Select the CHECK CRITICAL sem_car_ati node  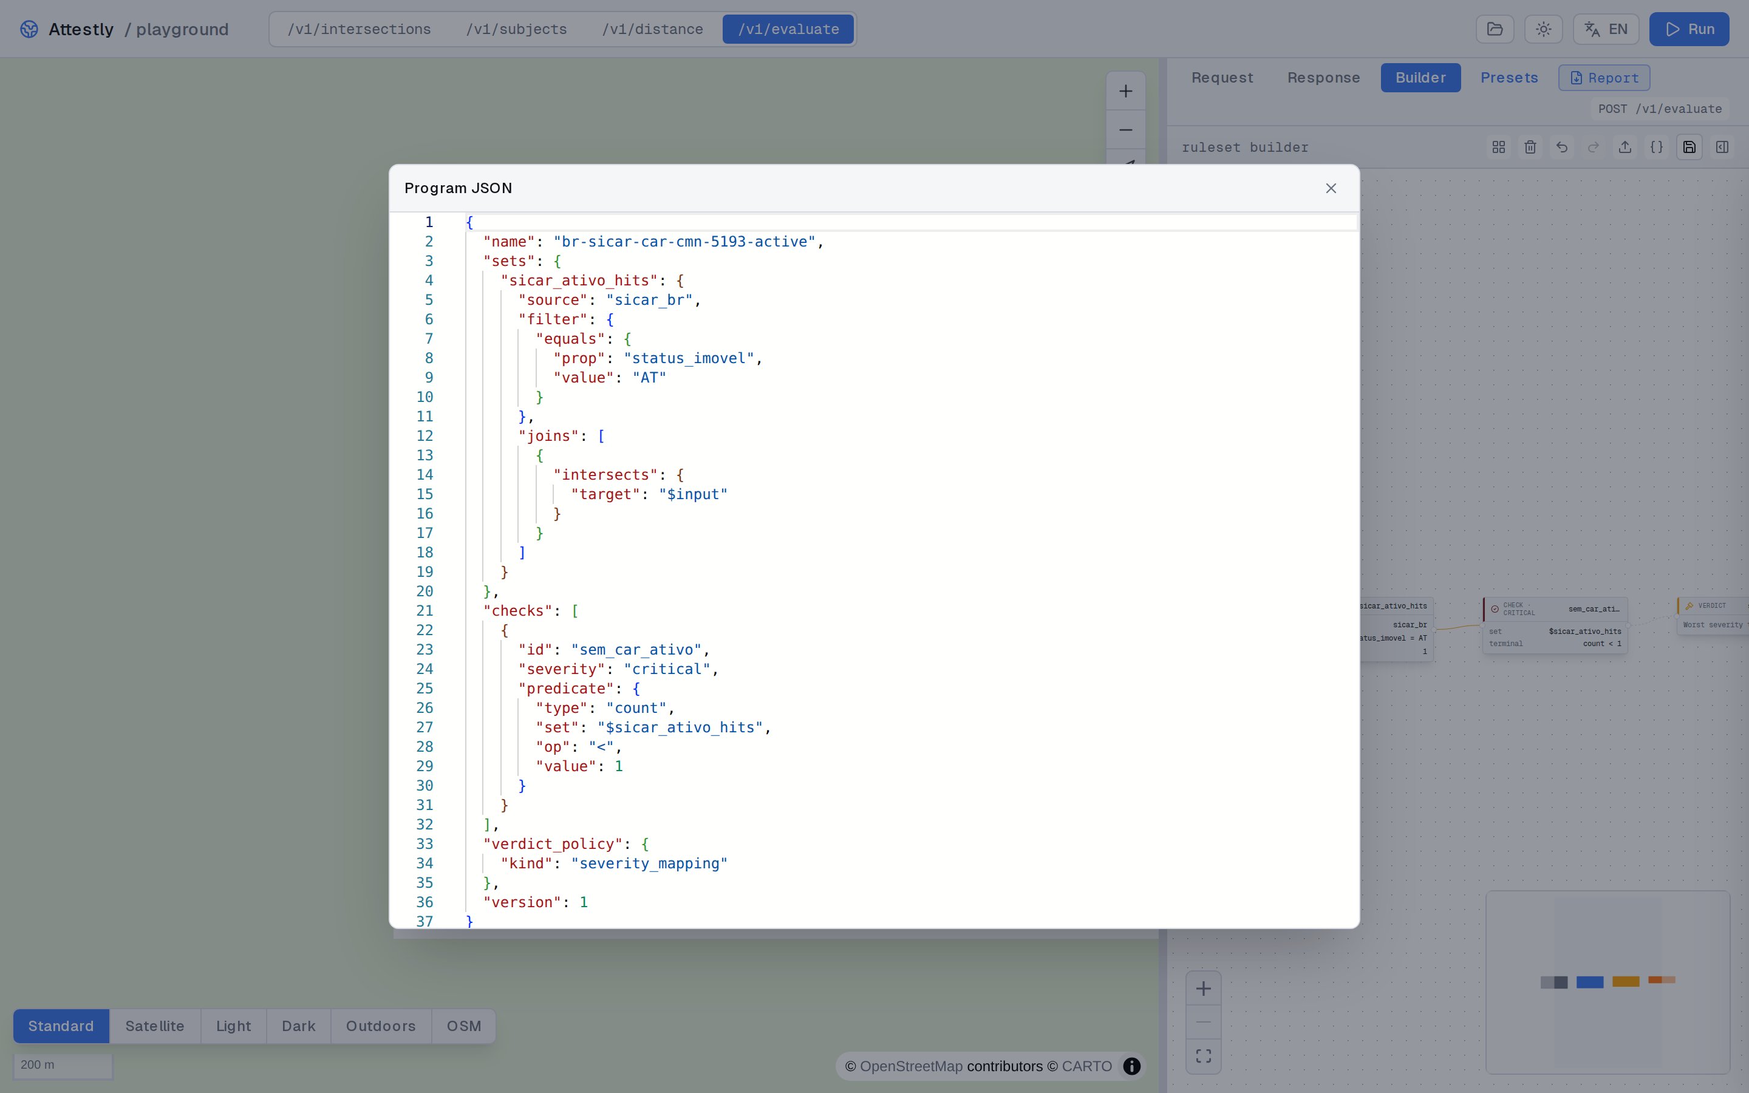pyautogui.click(x=1555, y=625)
